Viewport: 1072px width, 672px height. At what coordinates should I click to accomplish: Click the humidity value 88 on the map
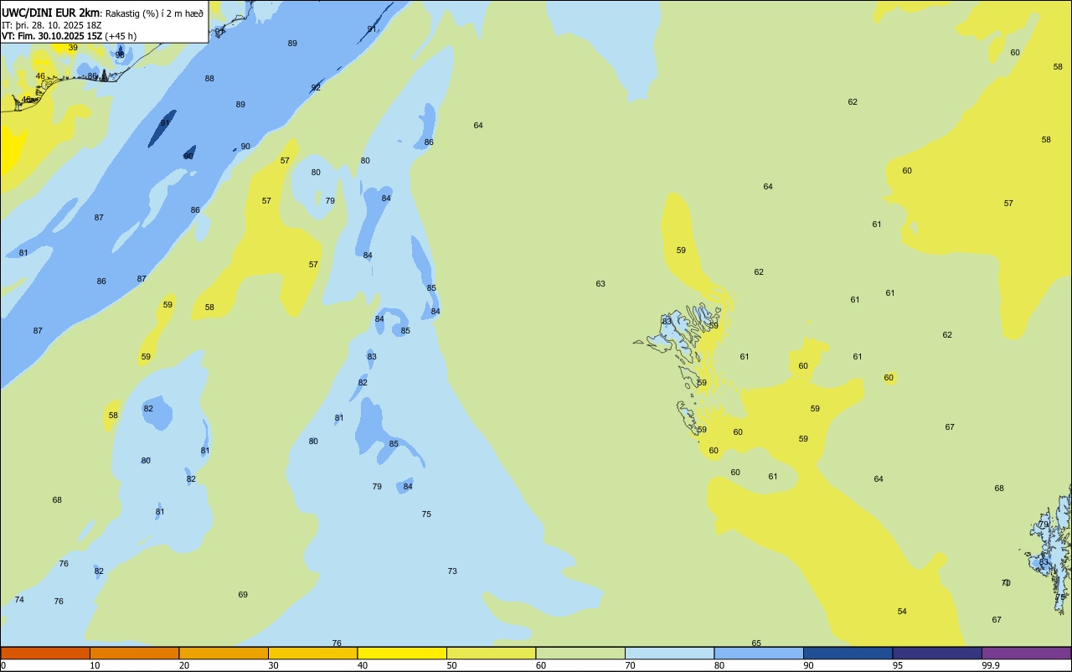(x=209, y=79)
